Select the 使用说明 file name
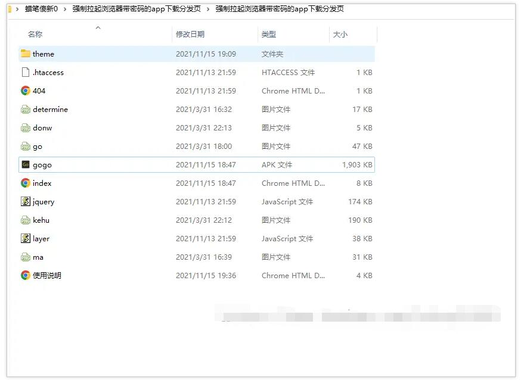524x380 pixels. [x=46, y=276]
